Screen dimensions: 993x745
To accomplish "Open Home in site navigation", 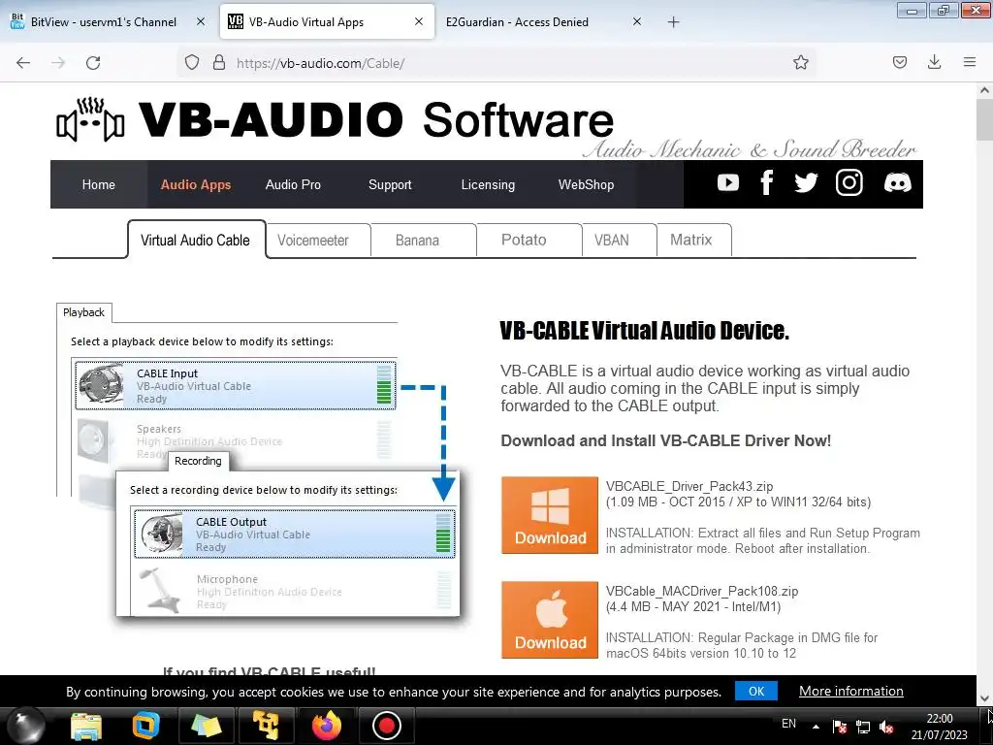I will (x=99, y=184).
